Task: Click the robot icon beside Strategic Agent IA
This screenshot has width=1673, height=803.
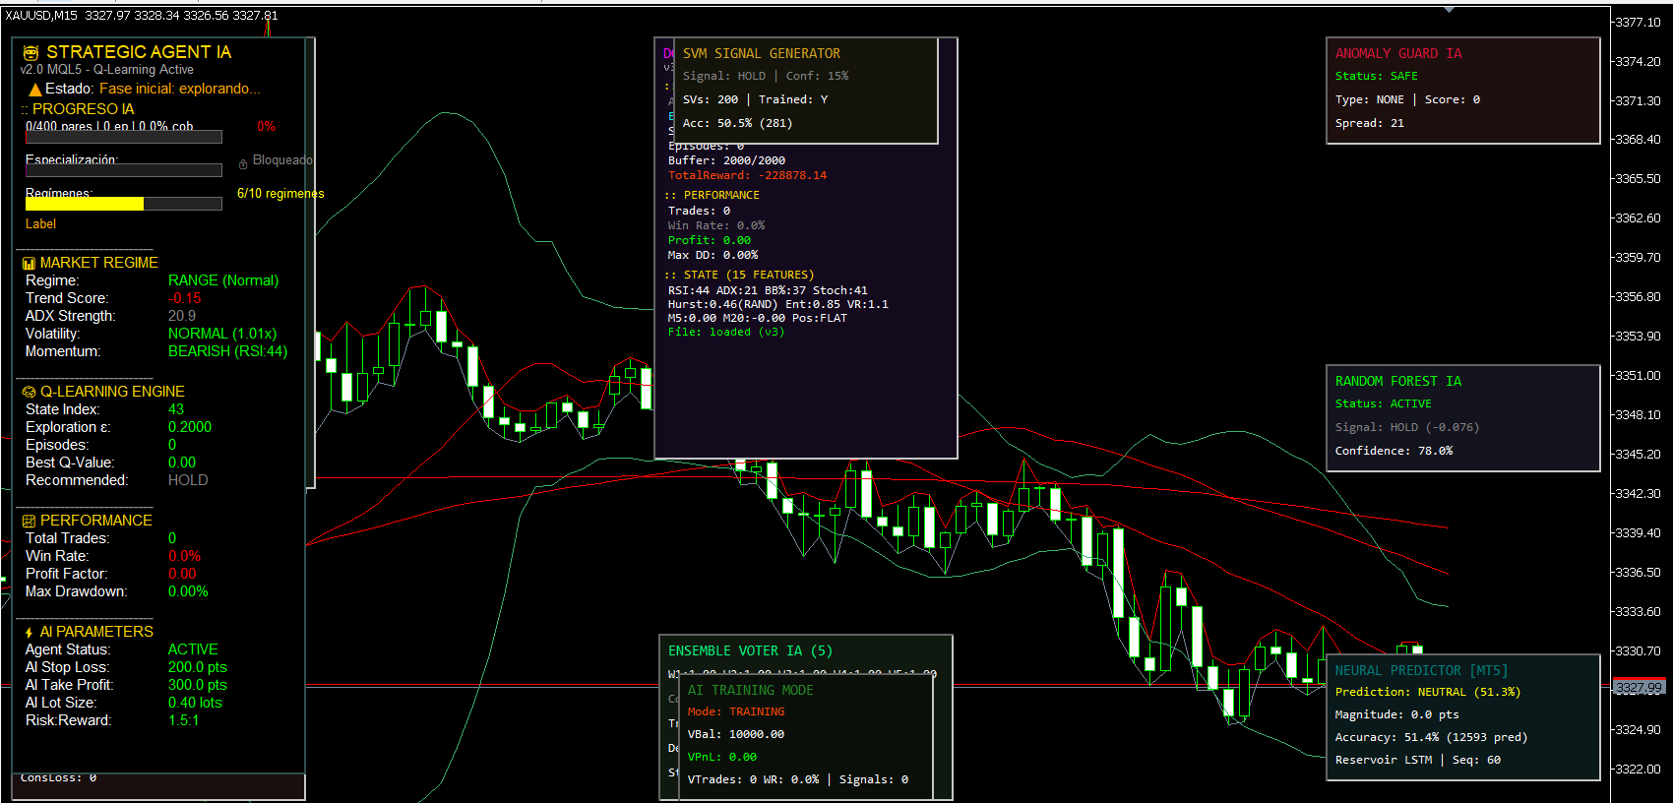Action: point(31,53)
